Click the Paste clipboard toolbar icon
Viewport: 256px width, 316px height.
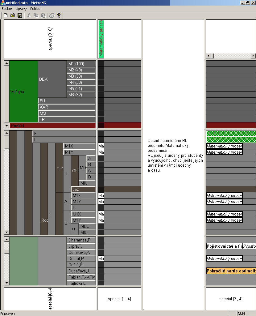click(43, 15)
